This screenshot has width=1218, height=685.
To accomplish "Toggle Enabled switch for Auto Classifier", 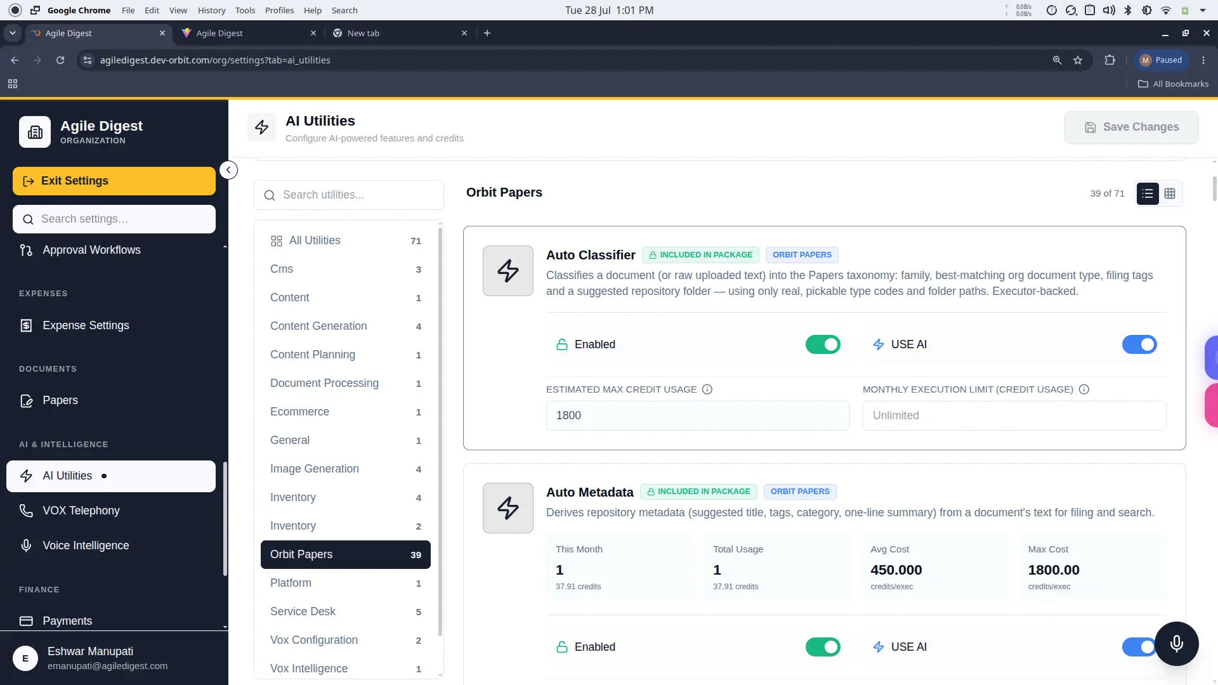I will point(823,344).
